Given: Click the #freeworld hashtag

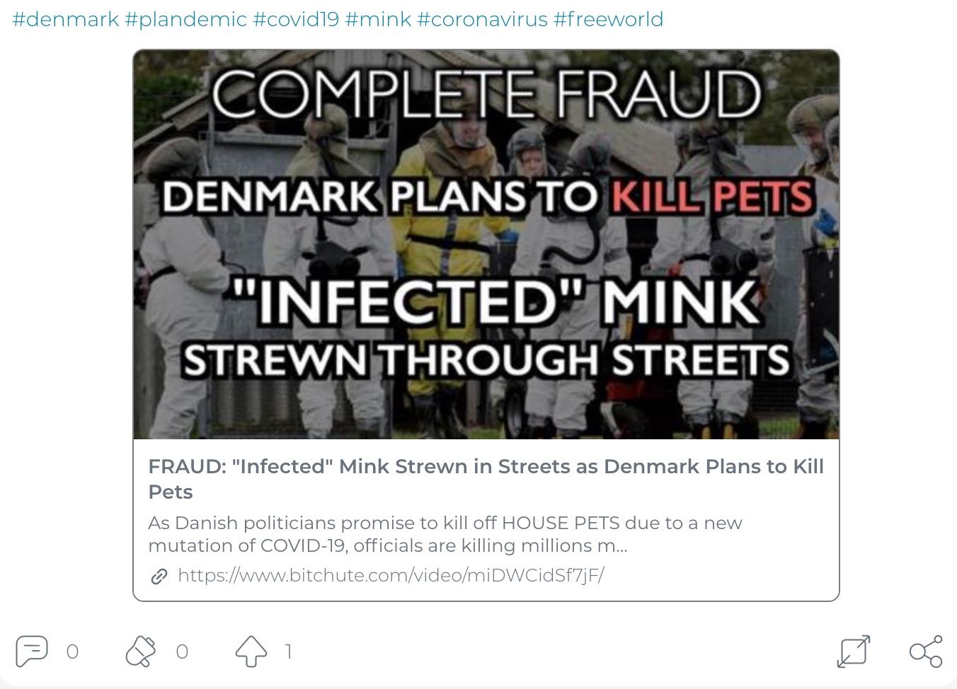Looking at the screenshot, I should coord(608,19).
